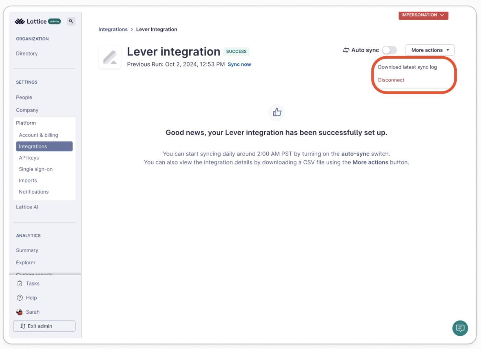
Task: Click the Auto sync arrows icon
Action: [x=346, y=50]
